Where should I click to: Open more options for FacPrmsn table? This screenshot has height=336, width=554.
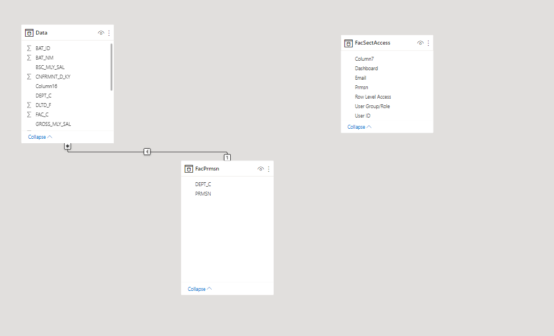[269, 169]
